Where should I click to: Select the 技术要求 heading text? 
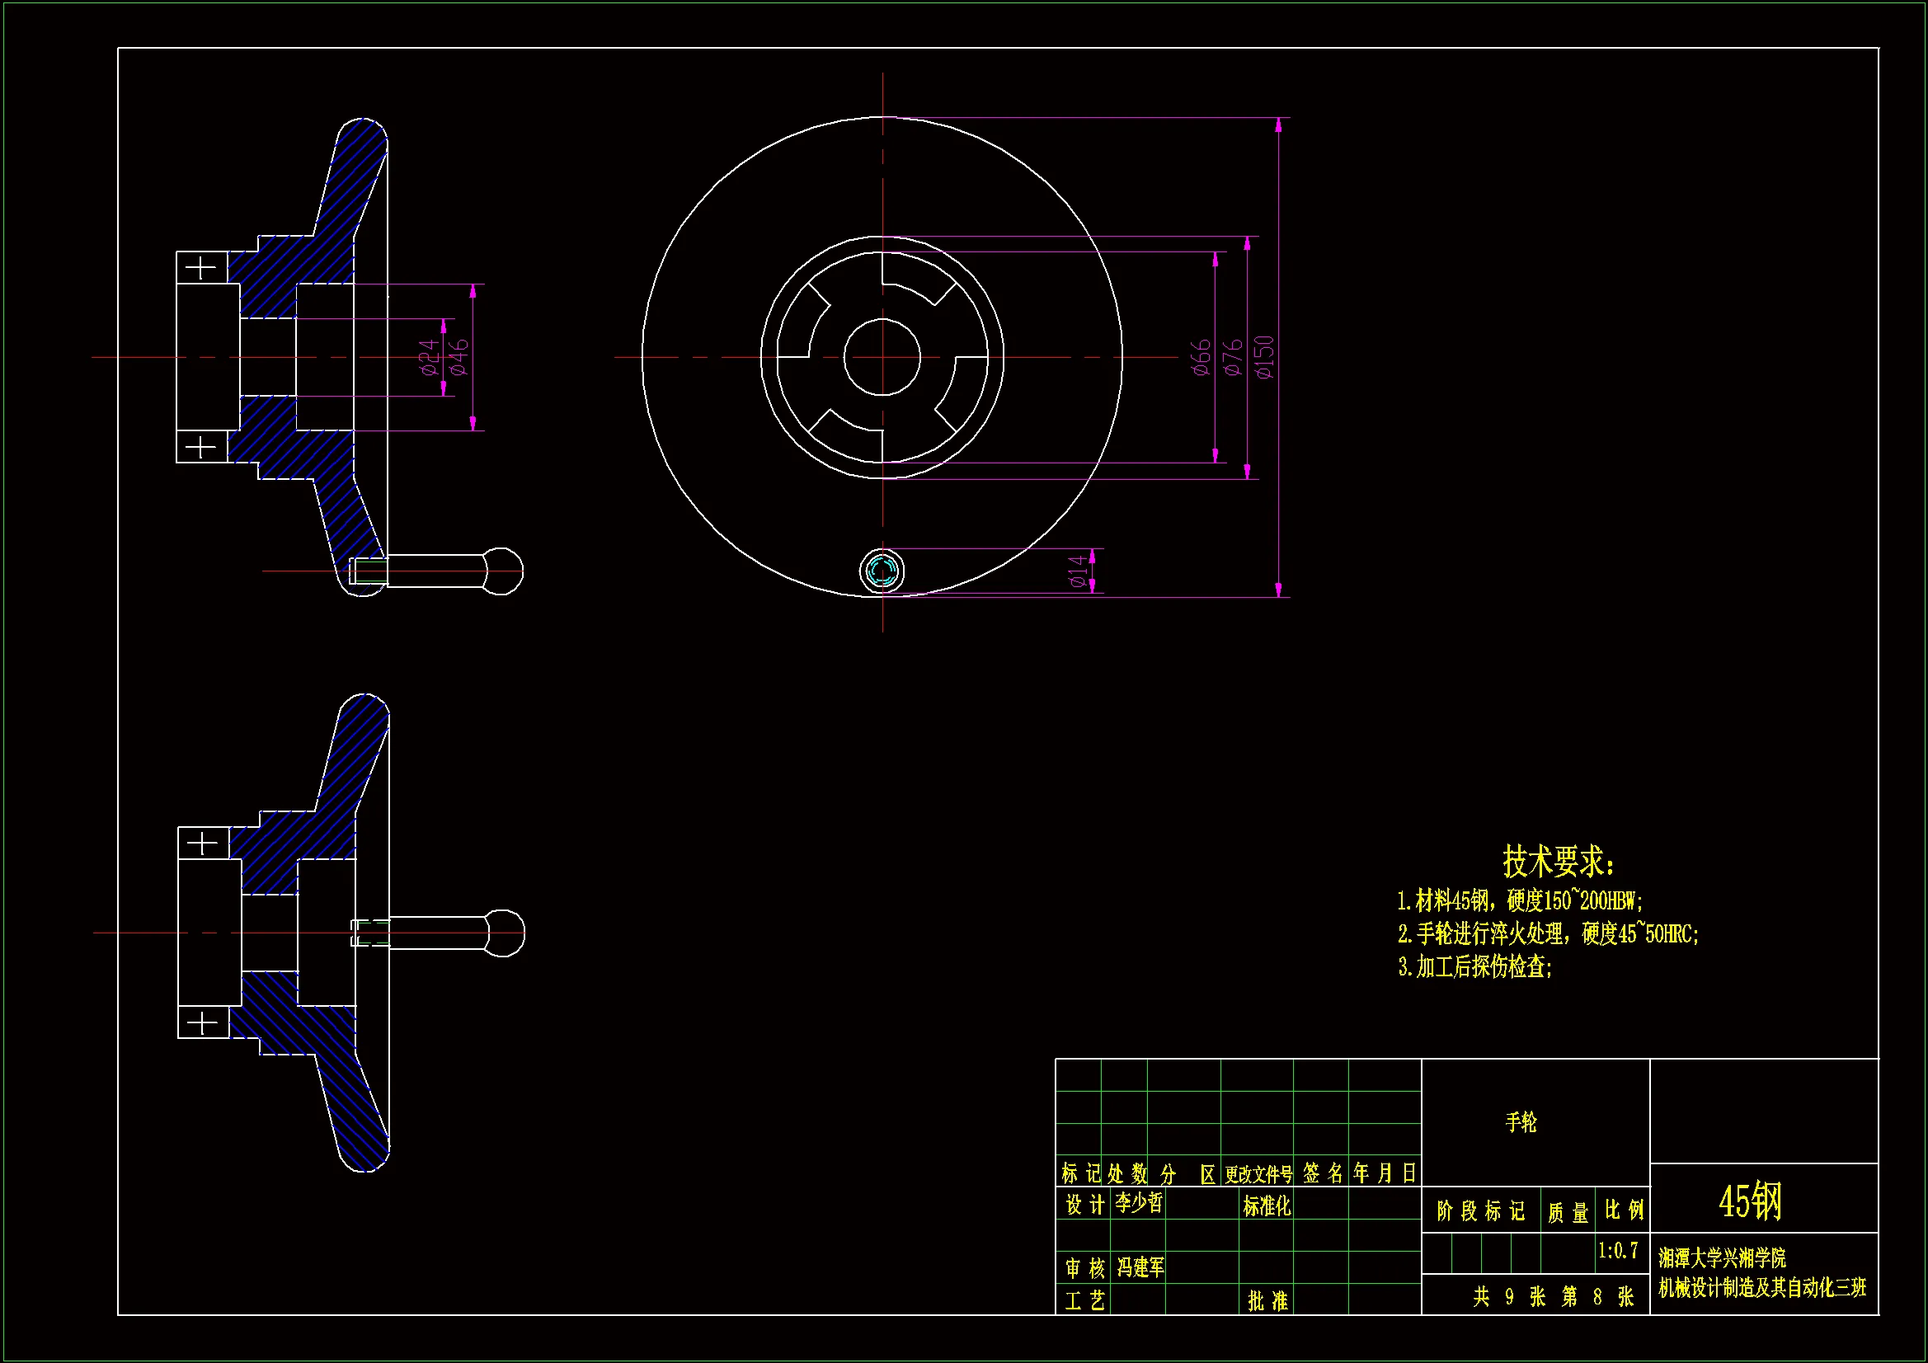pyautogui.click(x=1558, y=862)
